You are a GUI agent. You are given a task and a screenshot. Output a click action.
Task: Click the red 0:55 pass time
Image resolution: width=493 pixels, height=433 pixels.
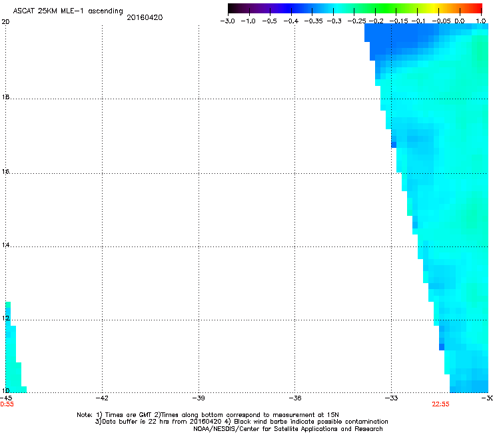[7, 404]
